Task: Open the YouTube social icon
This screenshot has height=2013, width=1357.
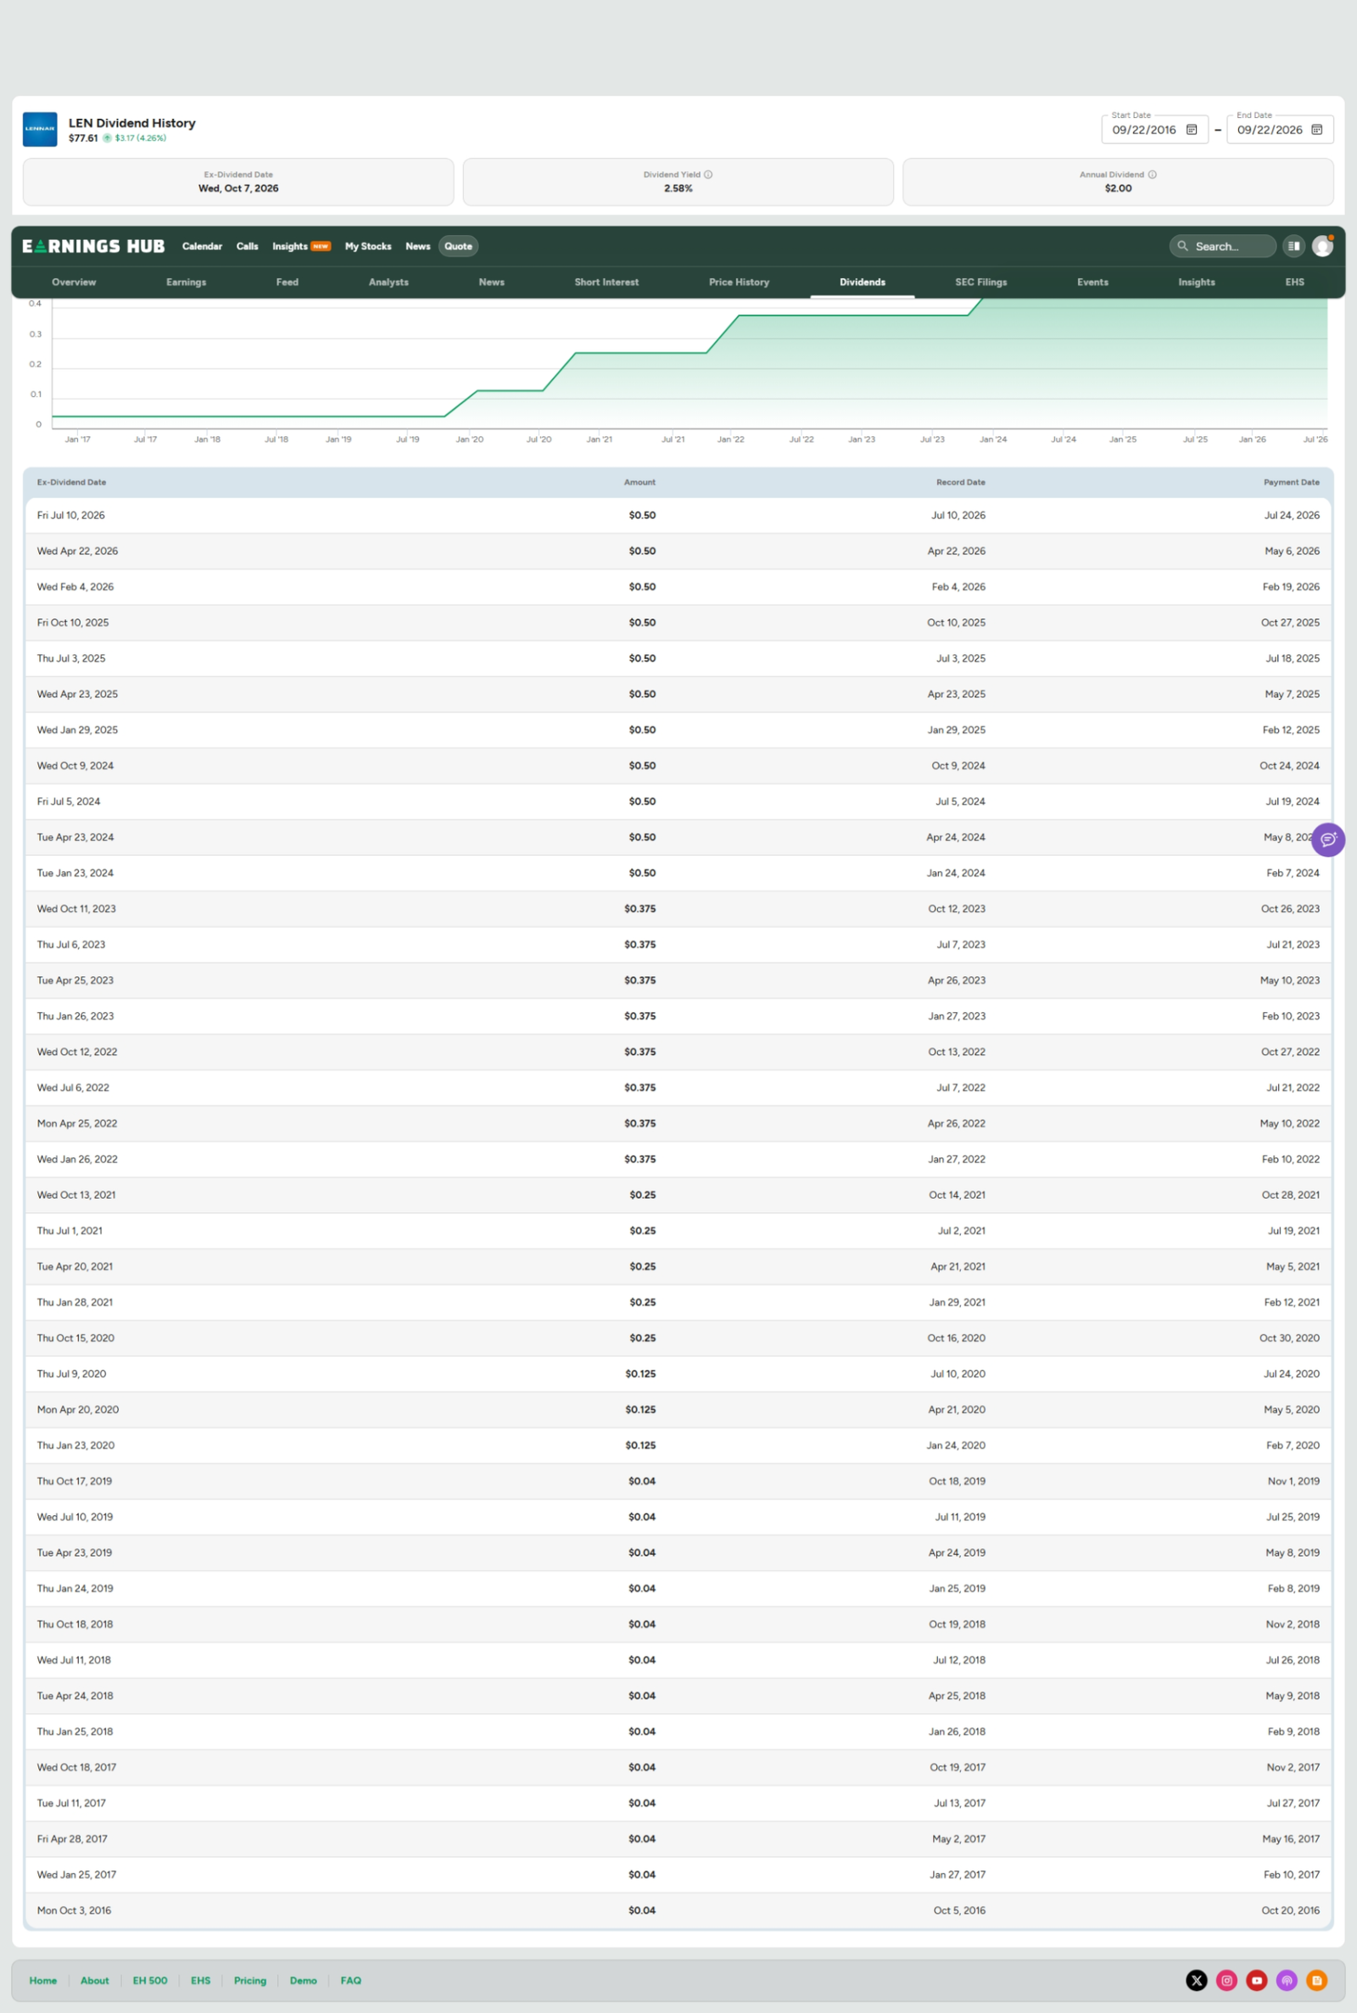Action: tap(1257, 1980)
